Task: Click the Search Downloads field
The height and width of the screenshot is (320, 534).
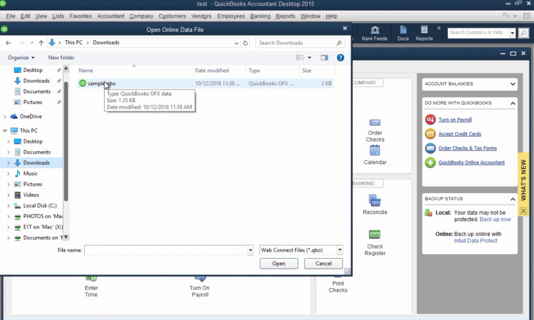Action: [300, 43]
